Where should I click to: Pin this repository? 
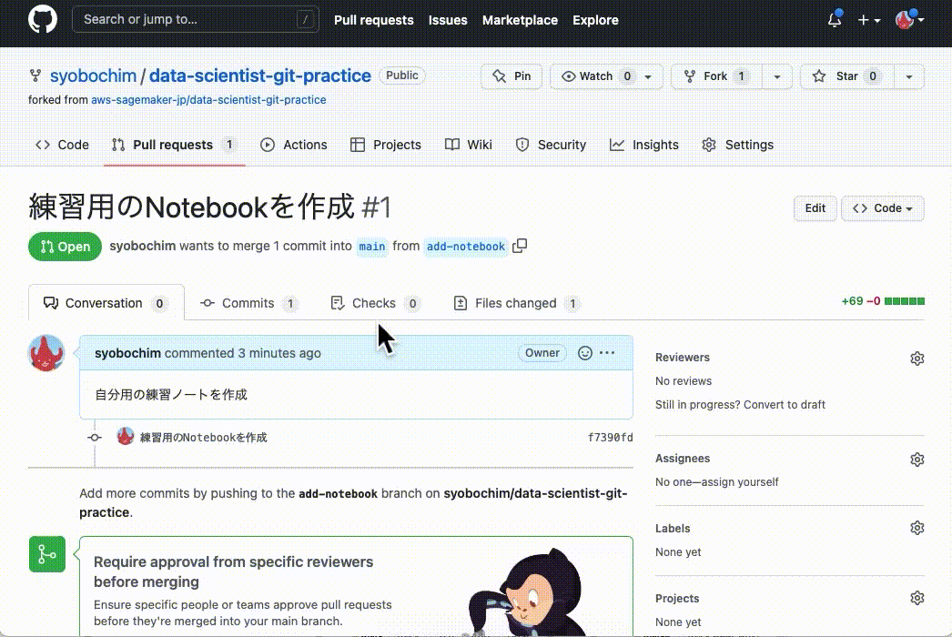click(511, 76)
